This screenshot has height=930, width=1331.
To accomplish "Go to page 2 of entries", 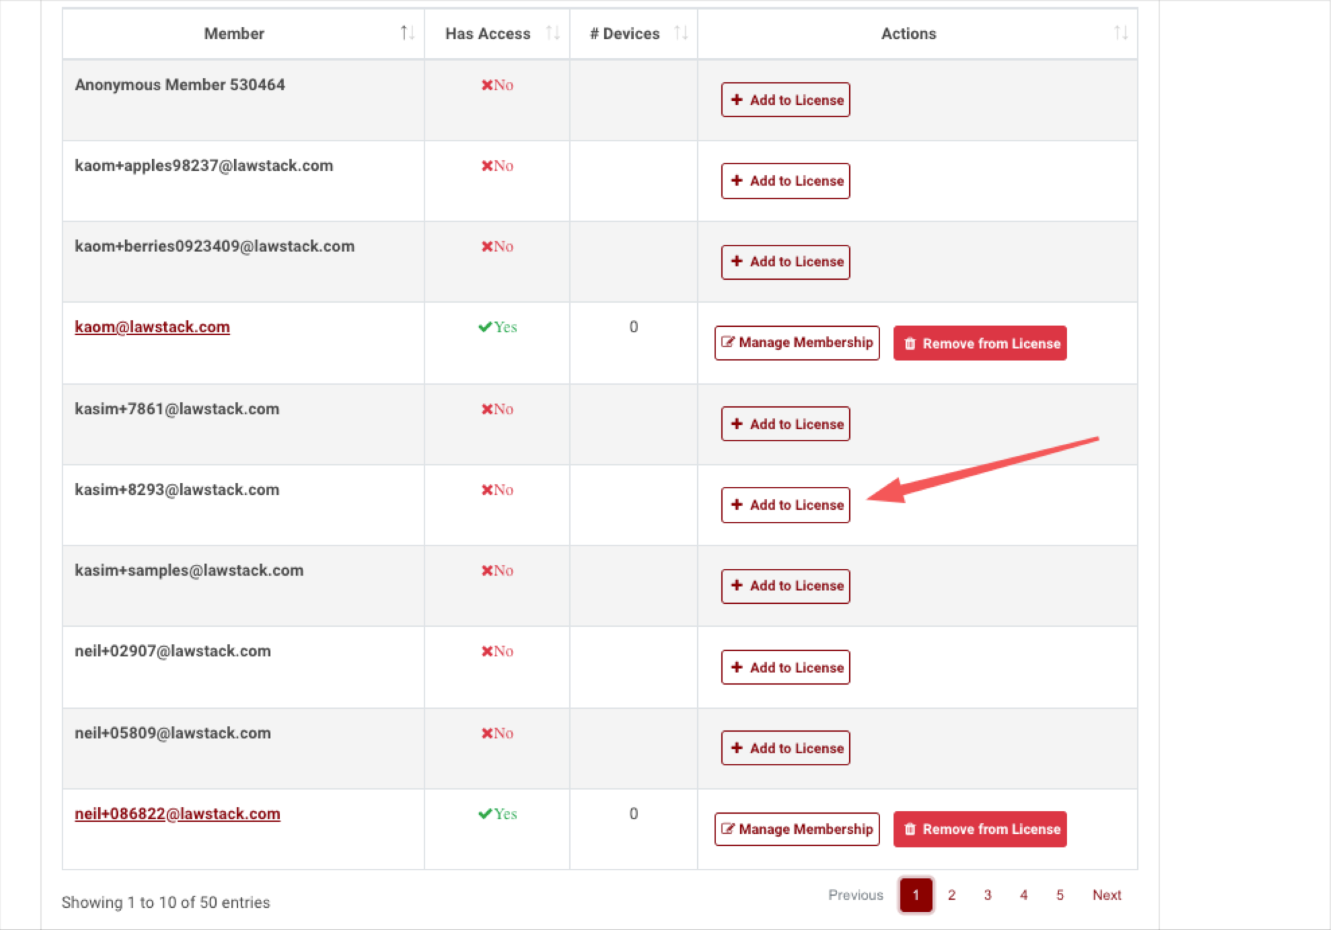I will [x=951, y=895].
